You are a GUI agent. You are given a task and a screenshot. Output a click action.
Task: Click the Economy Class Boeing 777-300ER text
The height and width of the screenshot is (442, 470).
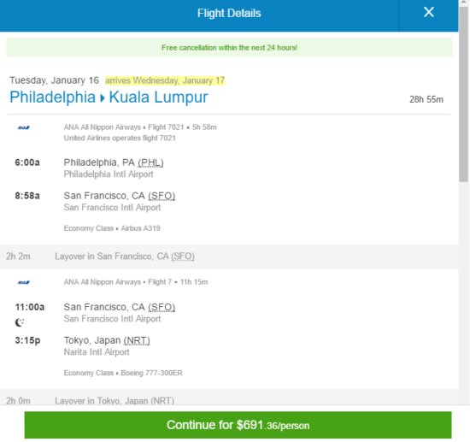(x=123, y=373)
